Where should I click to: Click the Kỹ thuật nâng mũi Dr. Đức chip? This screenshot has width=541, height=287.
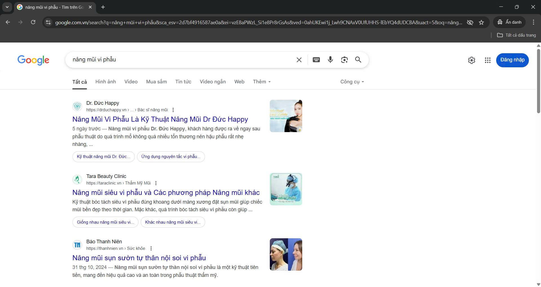[x=103, y=157]
